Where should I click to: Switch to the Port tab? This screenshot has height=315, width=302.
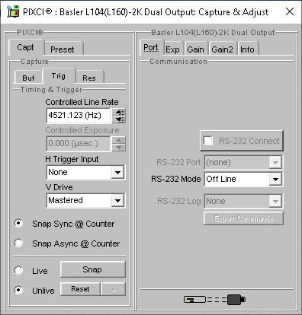[151, 47]
